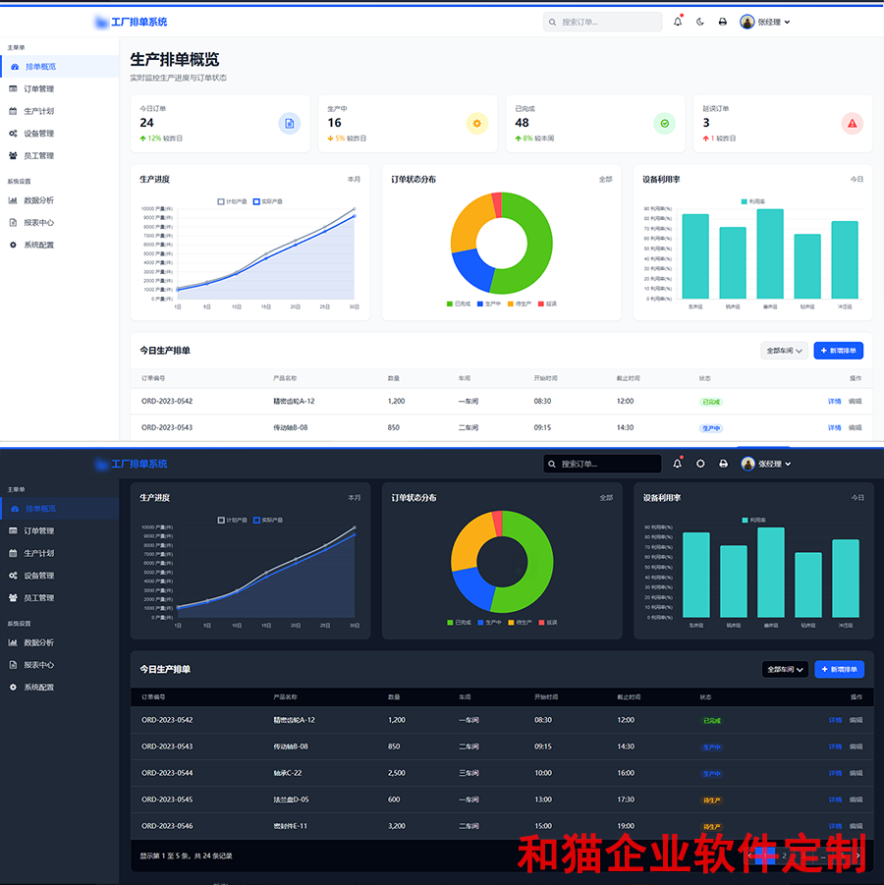Click the red warning icon on 延误订单 card
Screen dimensions: 884x885
852,124
